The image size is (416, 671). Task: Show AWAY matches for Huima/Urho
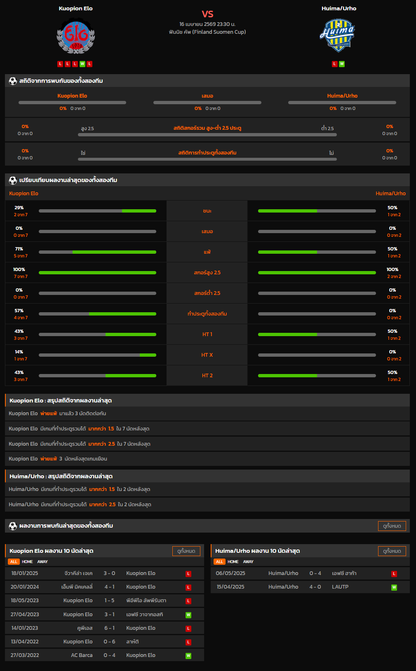(x=248, y=562)
